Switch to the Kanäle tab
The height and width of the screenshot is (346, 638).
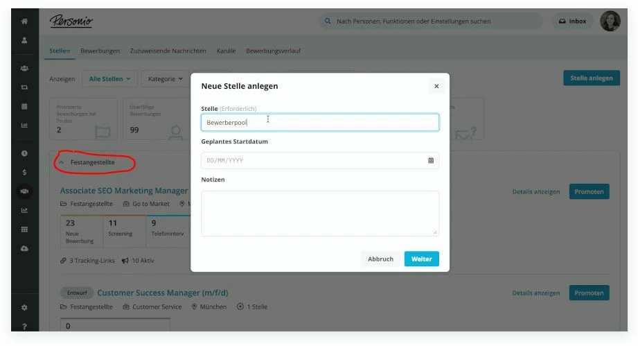click(x=227, y=51)
